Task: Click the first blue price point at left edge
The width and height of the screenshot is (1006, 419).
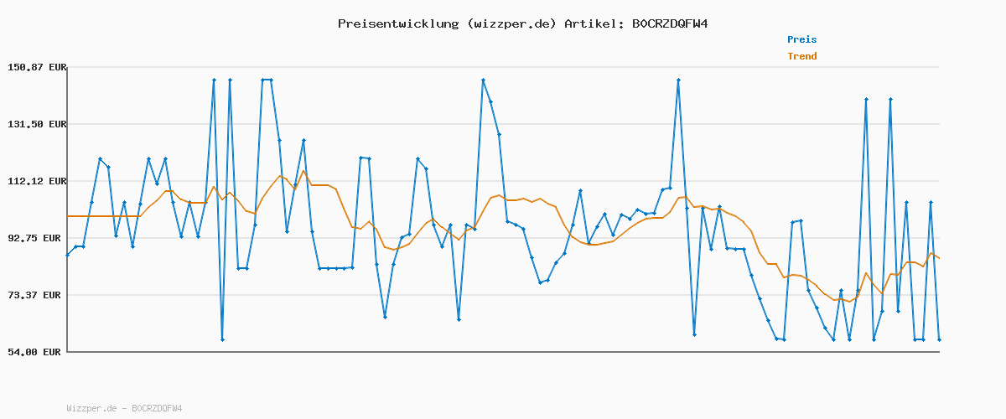Action: pyautogui.click(x=67, y=255)
